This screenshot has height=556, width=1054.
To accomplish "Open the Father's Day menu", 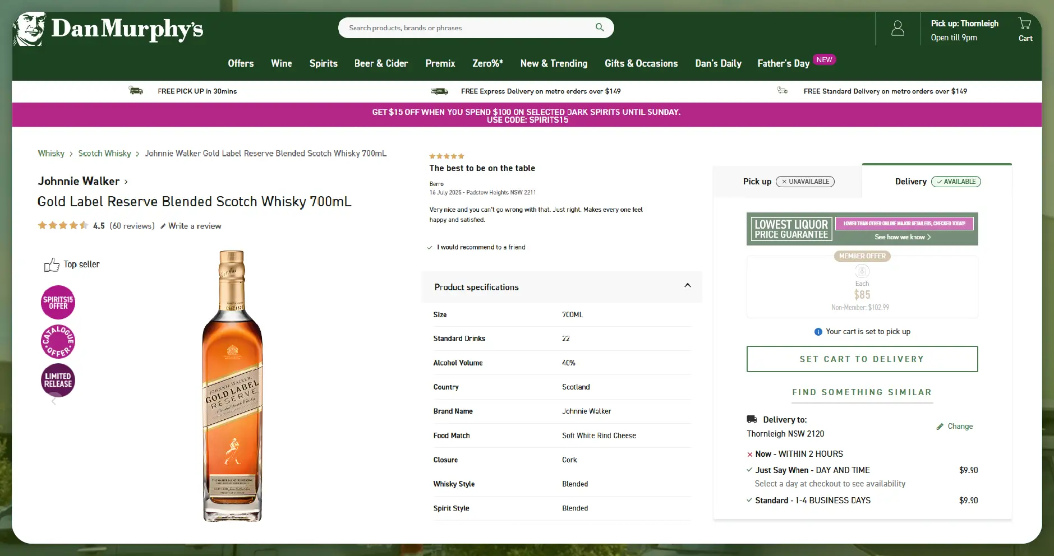I will click(783, 63).
